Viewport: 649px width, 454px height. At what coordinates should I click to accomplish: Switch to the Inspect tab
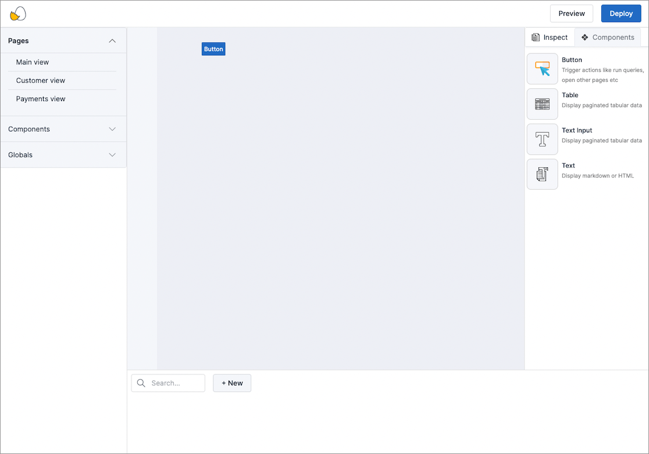click(550, 37)
